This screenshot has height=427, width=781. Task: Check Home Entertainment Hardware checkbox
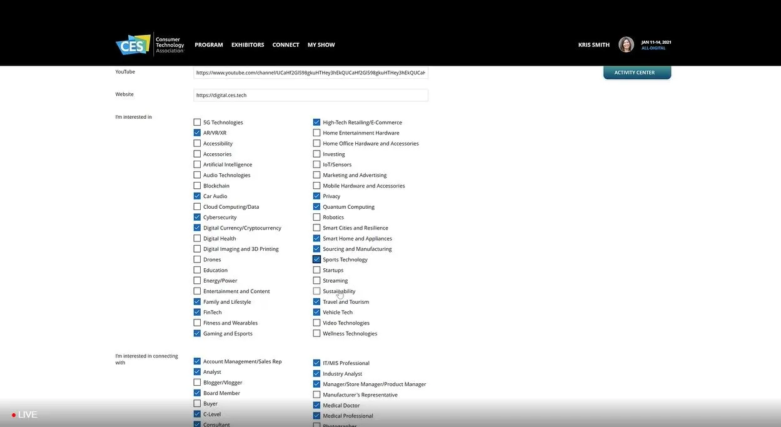click(x=316, y=133)
